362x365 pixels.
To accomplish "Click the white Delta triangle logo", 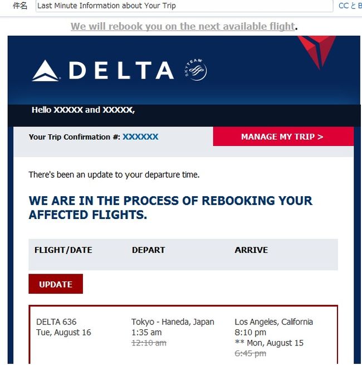I will (x=46, y=71).
